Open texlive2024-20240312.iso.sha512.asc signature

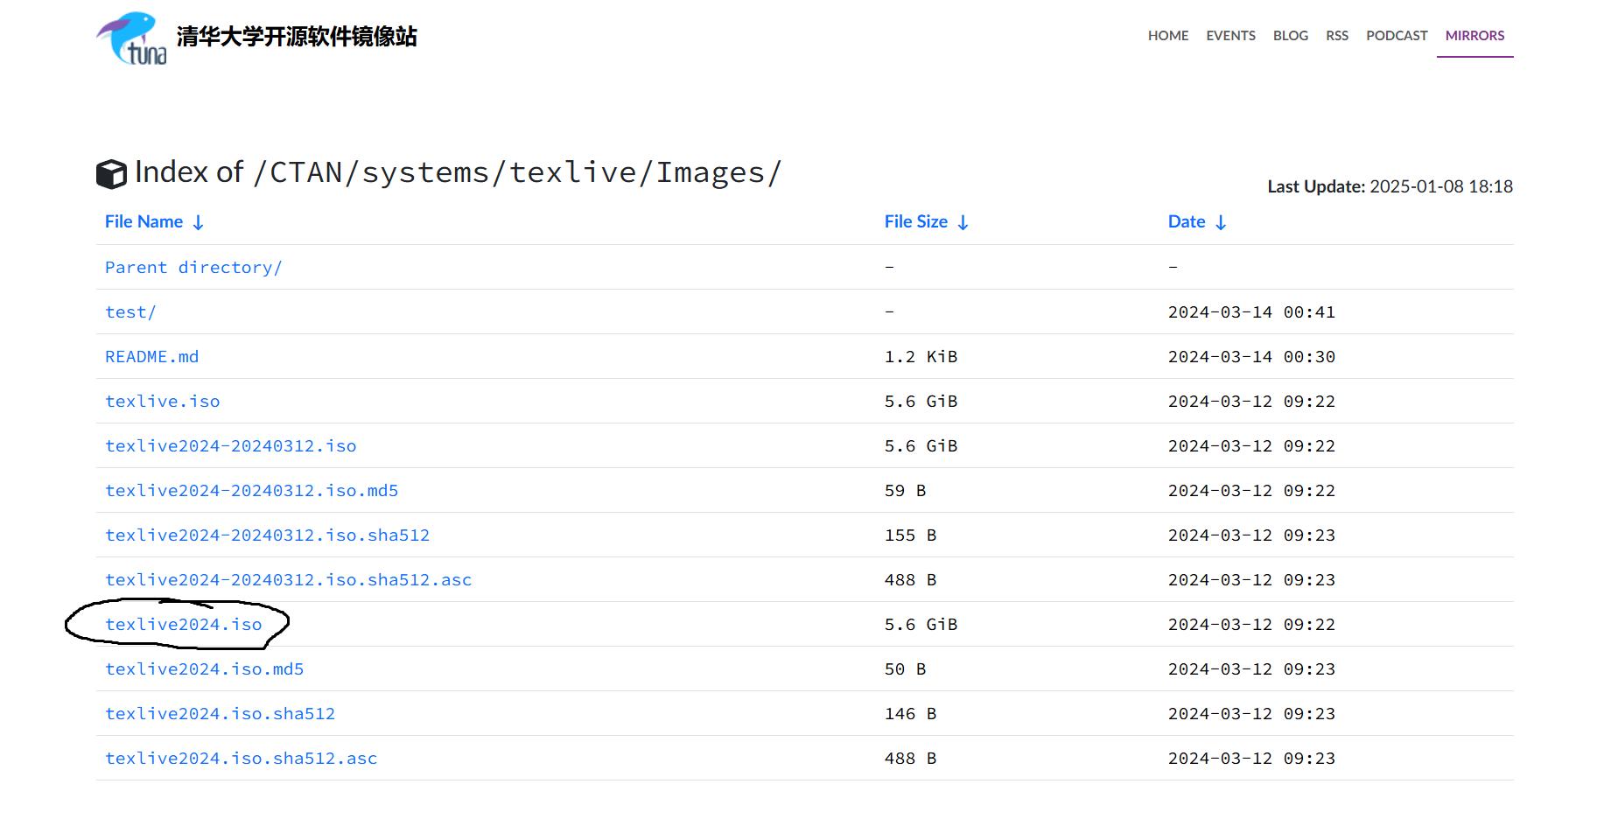[289, 580]
